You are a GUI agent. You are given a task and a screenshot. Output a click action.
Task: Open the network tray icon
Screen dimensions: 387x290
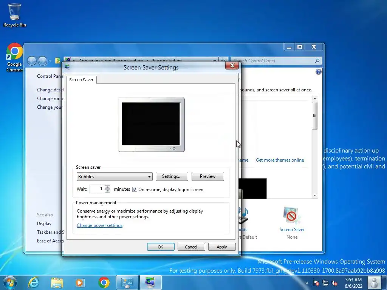point(325,283)
